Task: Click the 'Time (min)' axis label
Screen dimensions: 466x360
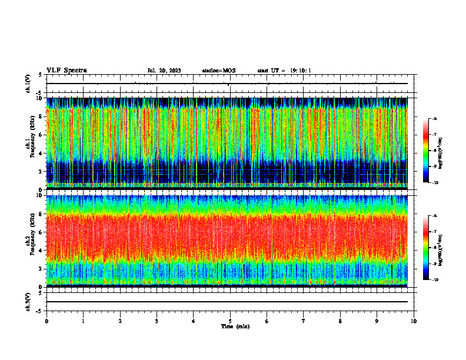Action: coord(235,326)
